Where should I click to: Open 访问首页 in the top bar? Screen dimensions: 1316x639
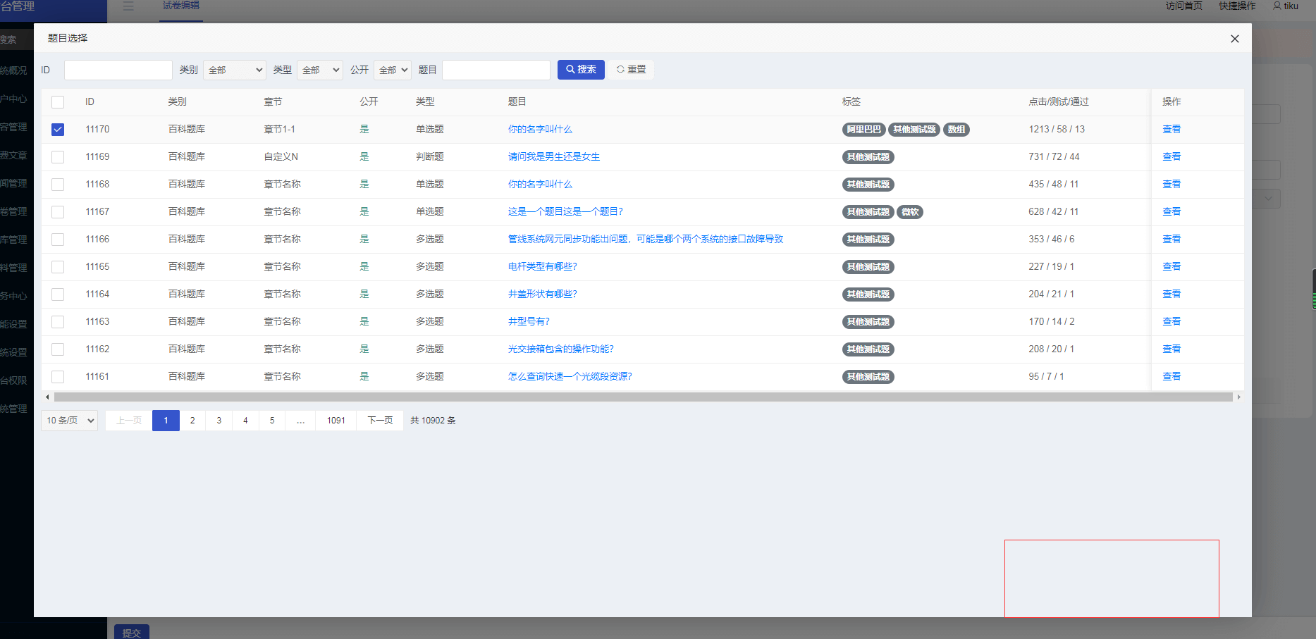(1183, 6)
